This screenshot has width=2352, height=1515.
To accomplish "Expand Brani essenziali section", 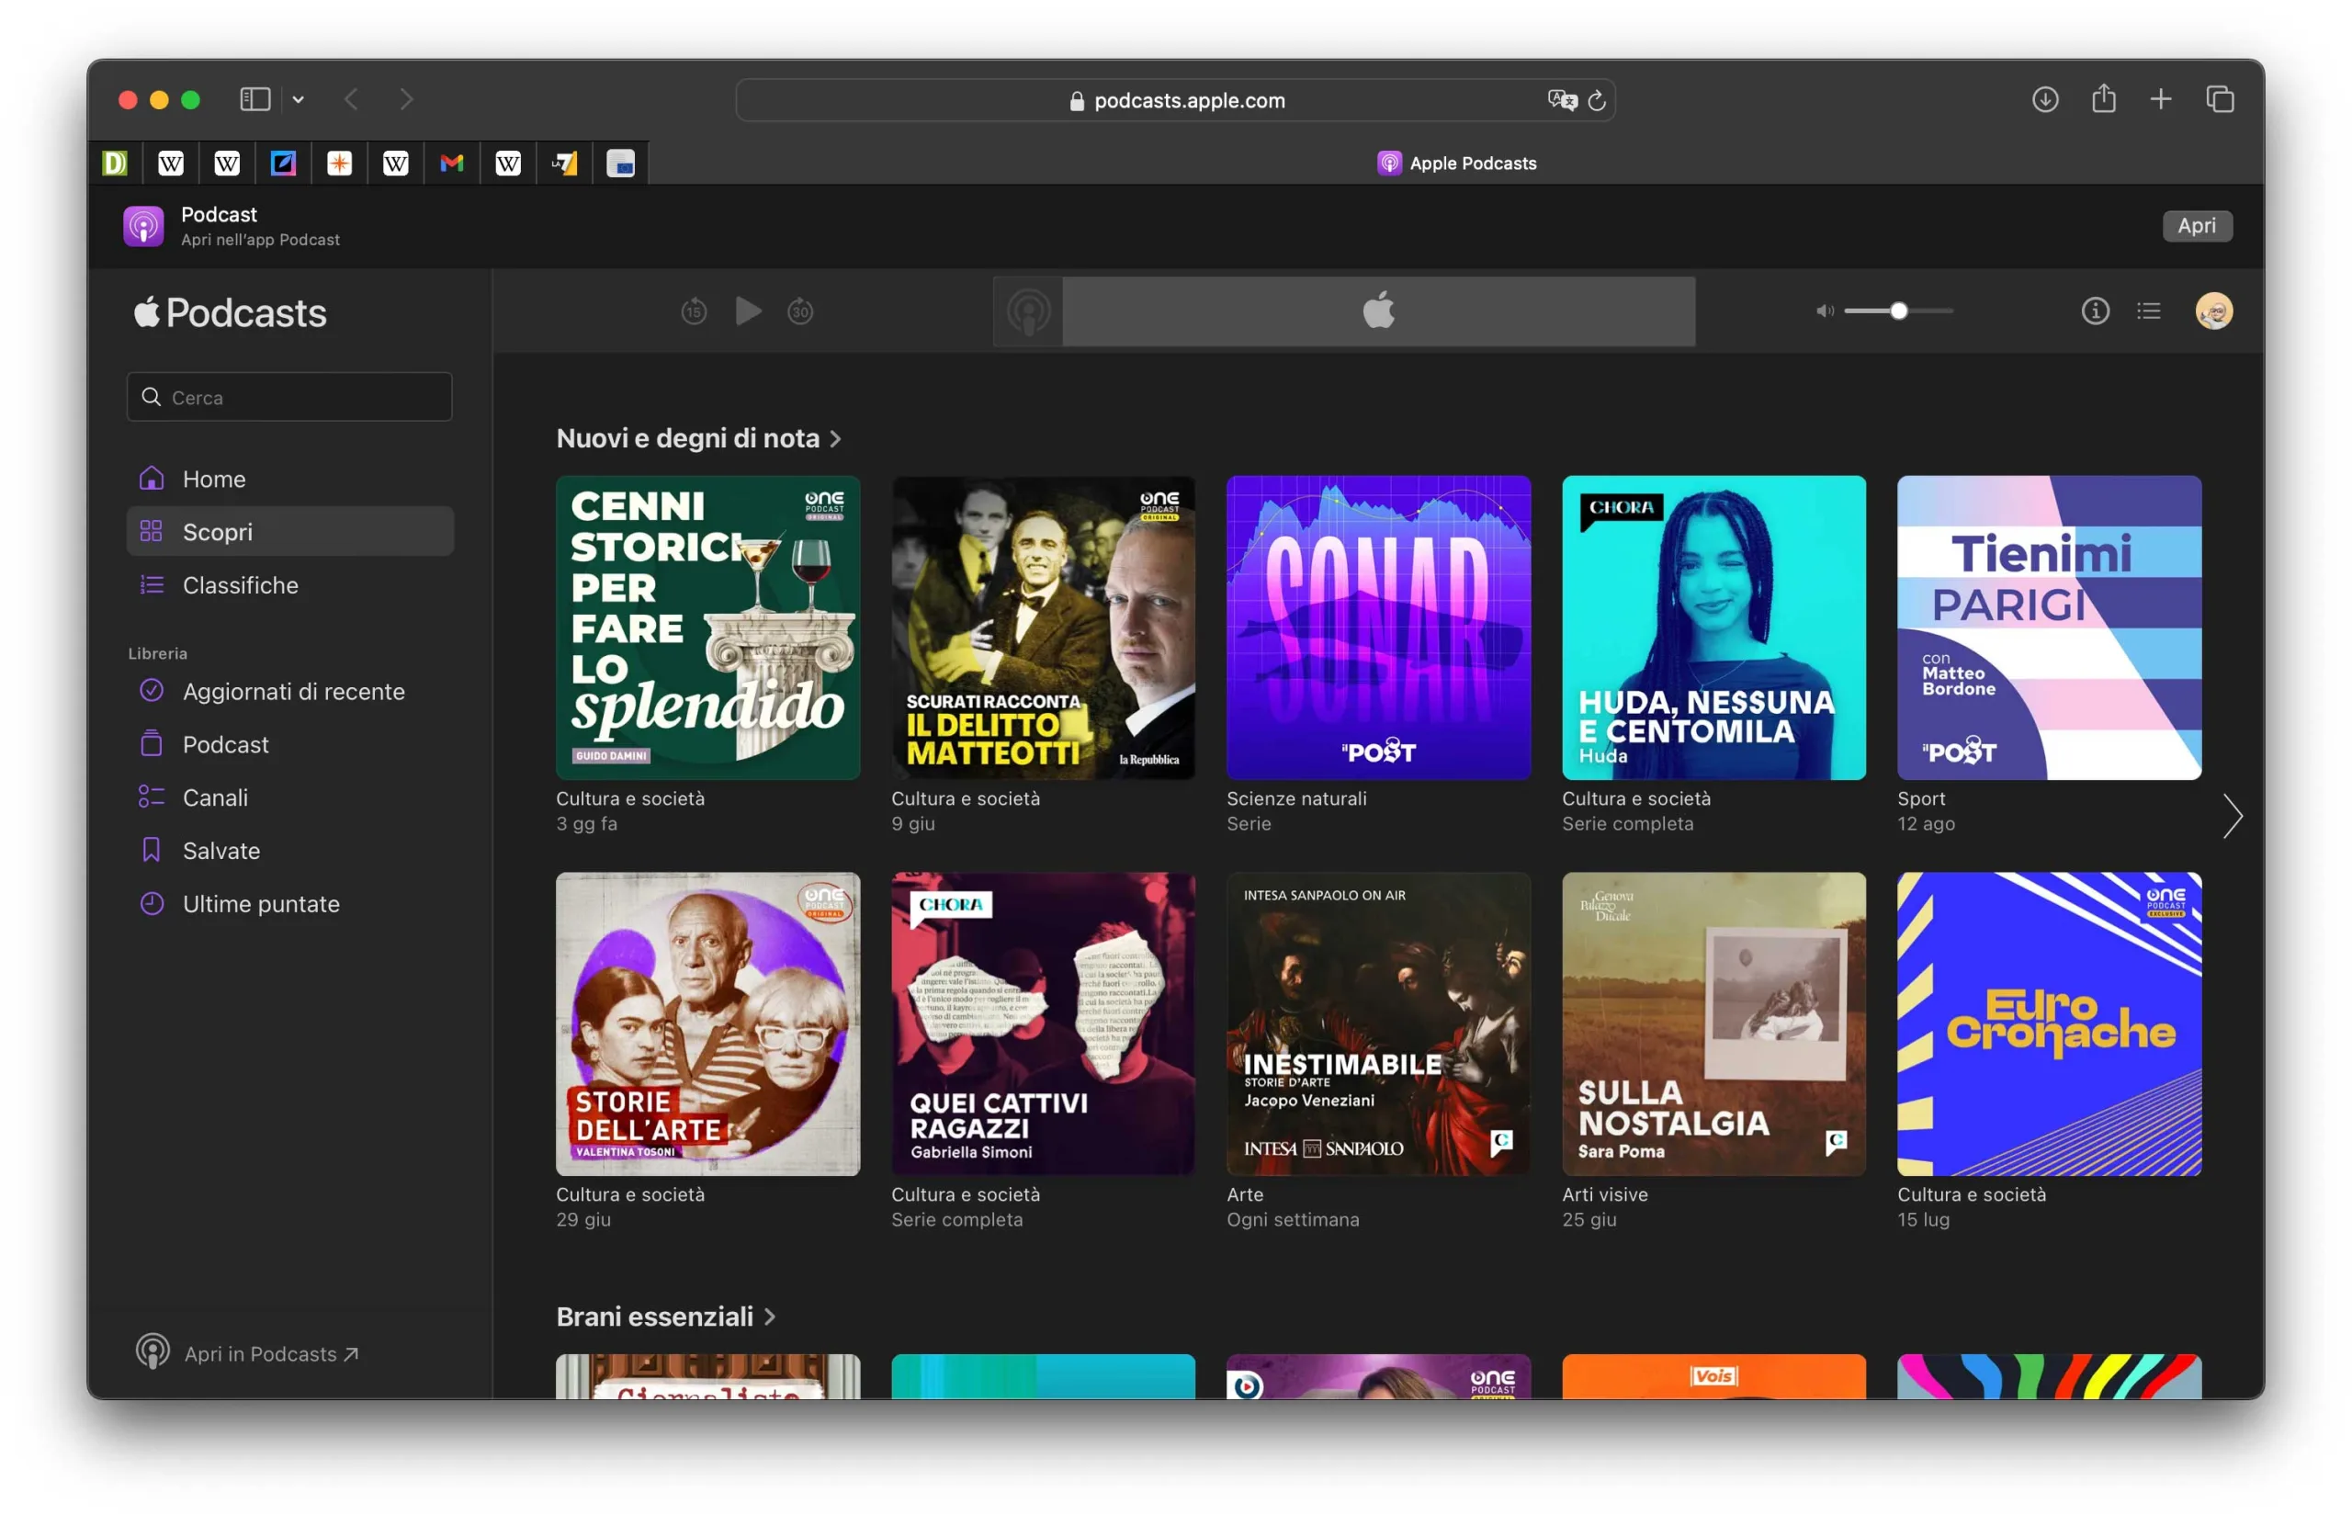I will [666, 1317].
